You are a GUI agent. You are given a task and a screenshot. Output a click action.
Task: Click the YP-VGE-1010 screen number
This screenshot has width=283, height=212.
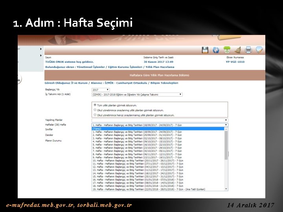coord(235,62)
